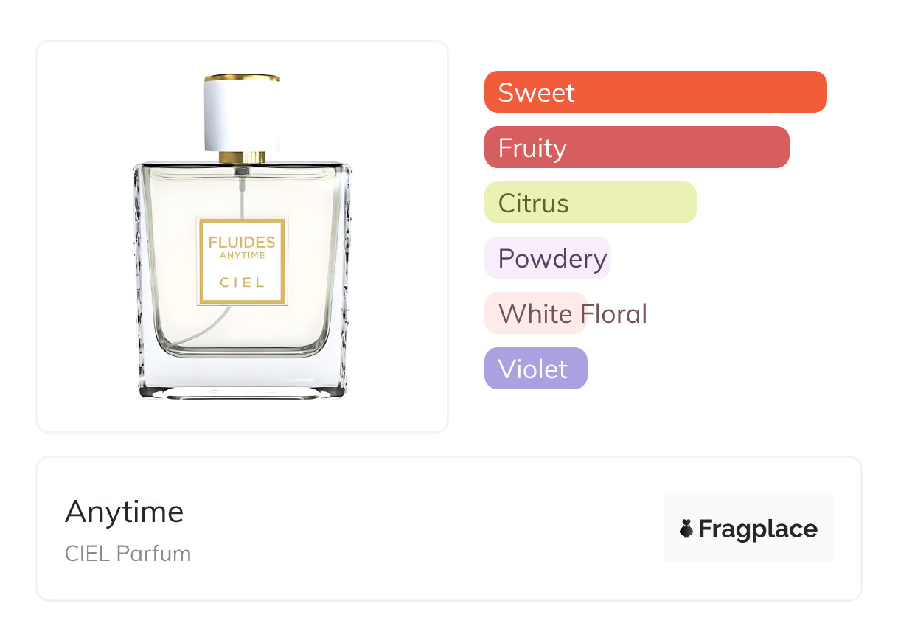Click FLUIDES text on bottle label

point(242,242)
